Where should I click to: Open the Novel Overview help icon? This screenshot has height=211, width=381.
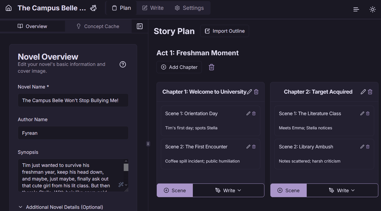point(123,64)
